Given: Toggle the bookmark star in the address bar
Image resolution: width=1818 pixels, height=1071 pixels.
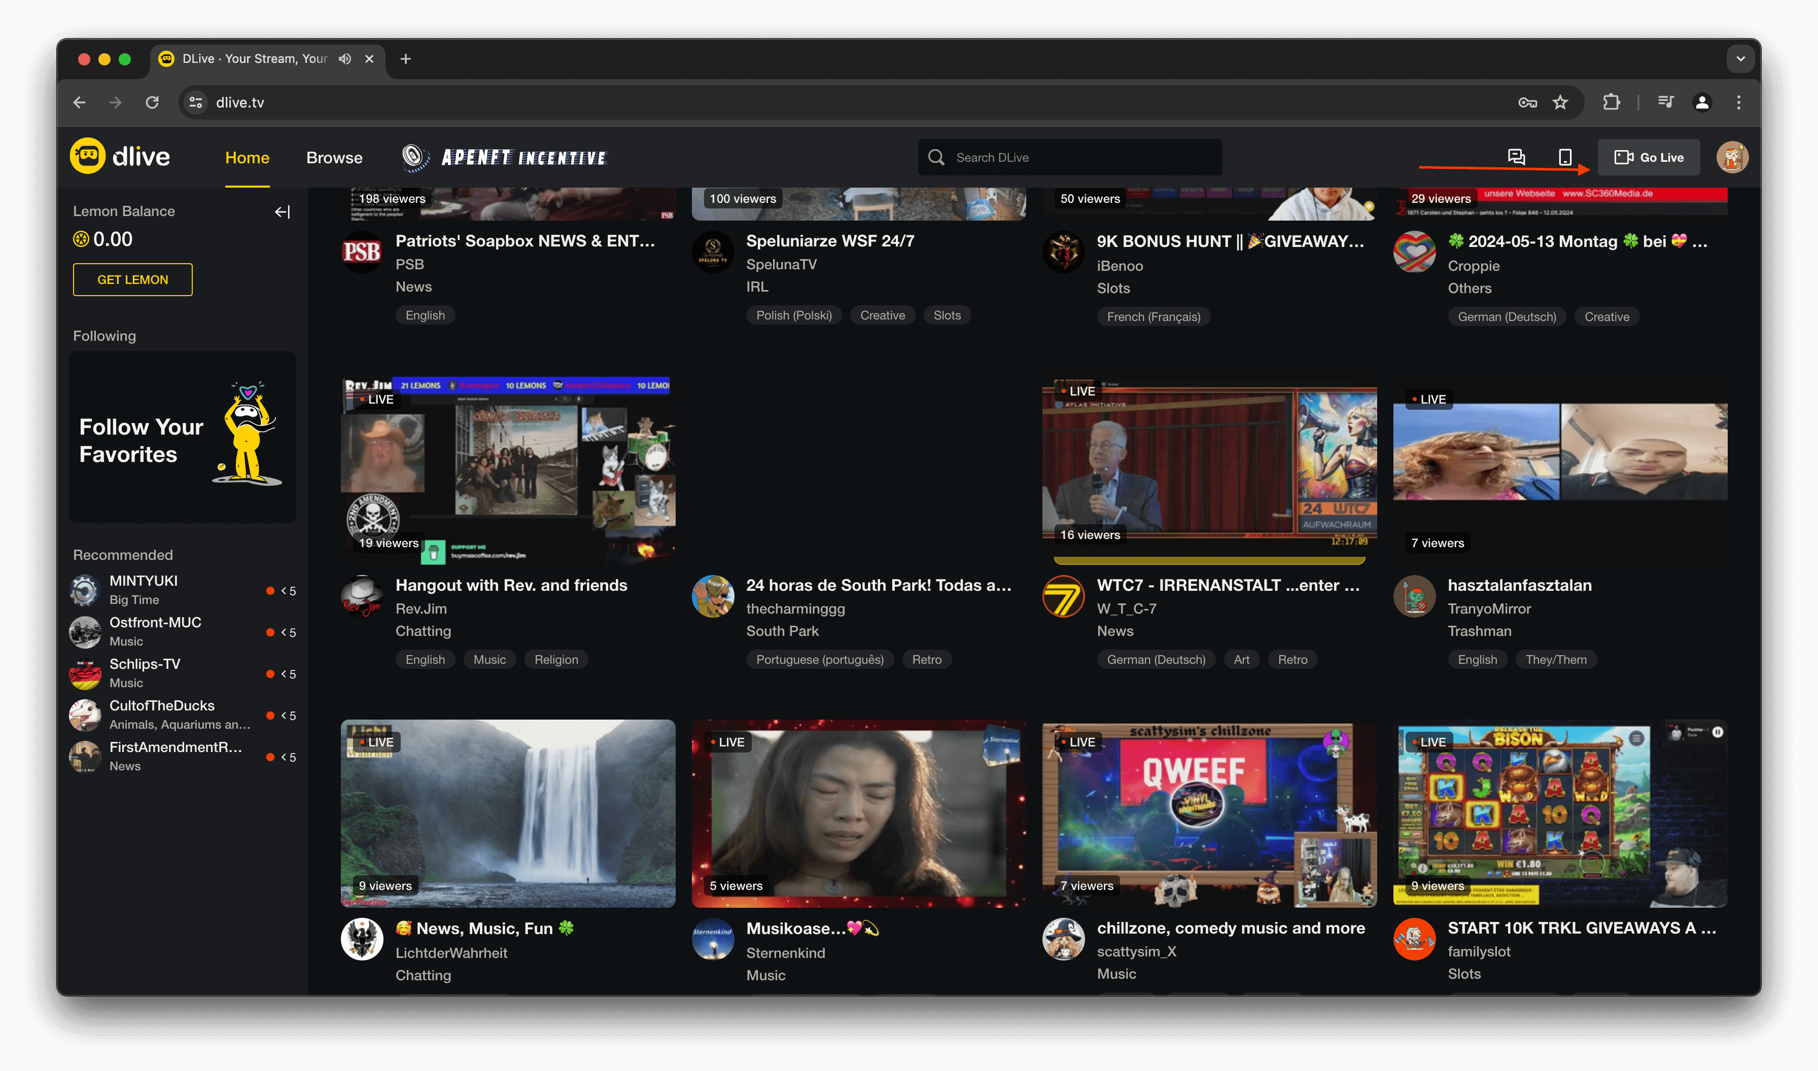Looking at the screenshot, I should pyautogui.click(x=1561, y=102).
